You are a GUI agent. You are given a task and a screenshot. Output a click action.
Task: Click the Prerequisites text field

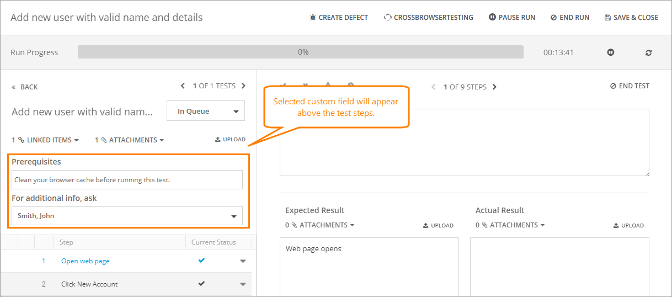coord(127,180)
